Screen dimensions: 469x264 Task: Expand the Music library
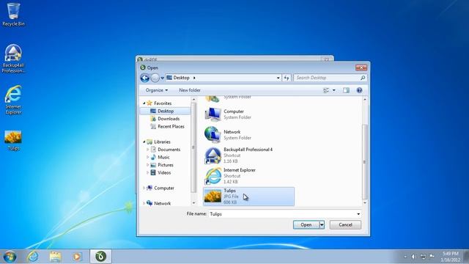pyautogui.click(x=147, y=157)
